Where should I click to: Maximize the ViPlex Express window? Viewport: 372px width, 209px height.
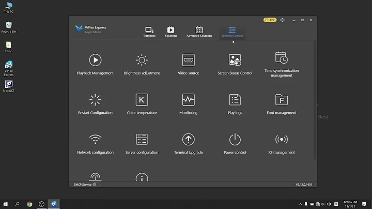(302, 20)
